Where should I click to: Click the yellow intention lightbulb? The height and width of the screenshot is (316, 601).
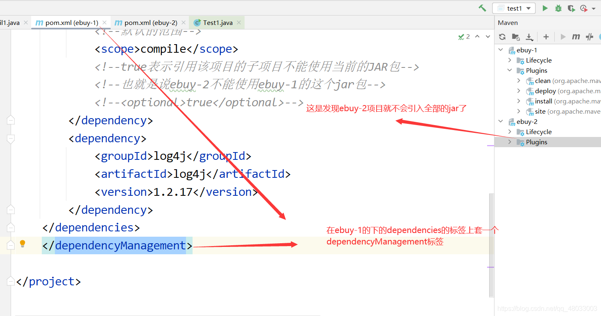coord(23,244)
